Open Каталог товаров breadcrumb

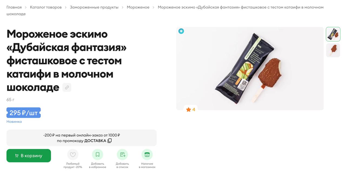(x=46, y=7)
